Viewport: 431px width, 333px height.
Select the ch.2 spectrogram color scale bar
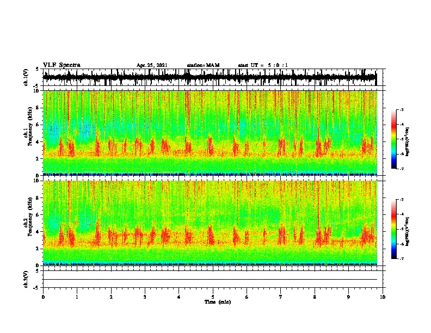393,229
